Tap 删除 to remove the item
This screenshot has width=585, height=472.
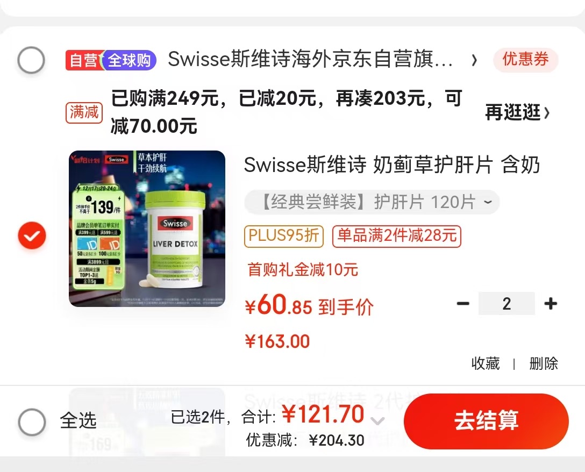(x=544, y=363)
